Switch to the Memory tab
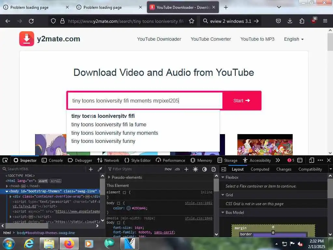Screen dimensions: 333x250 [201, 160]
